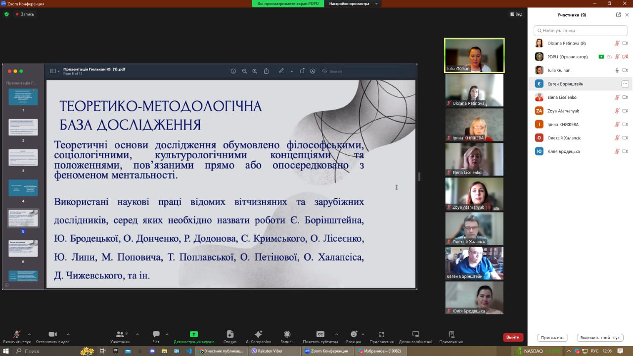Click the Пригласить invite button
This screenshot has height=356, width=633.
tap(552, 338)
